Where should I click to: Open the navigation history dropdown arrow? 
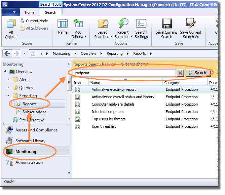point(25,53)
